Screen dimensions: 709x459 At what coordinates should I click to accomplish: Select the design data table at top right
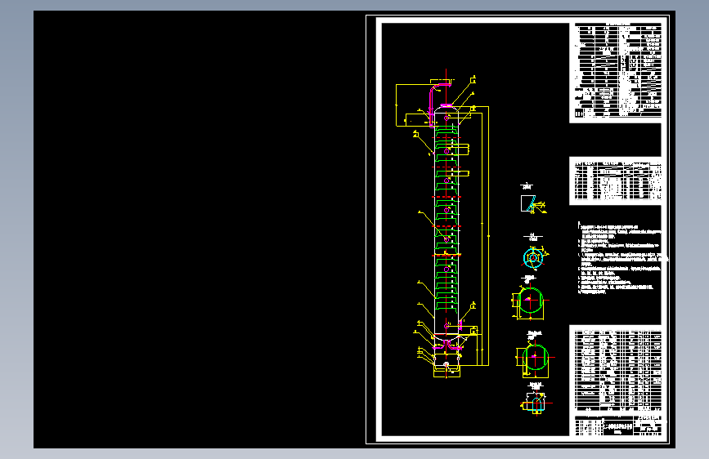click(x=618, y=70)
